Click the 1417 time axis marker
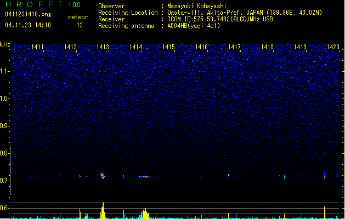 point(234,47)
